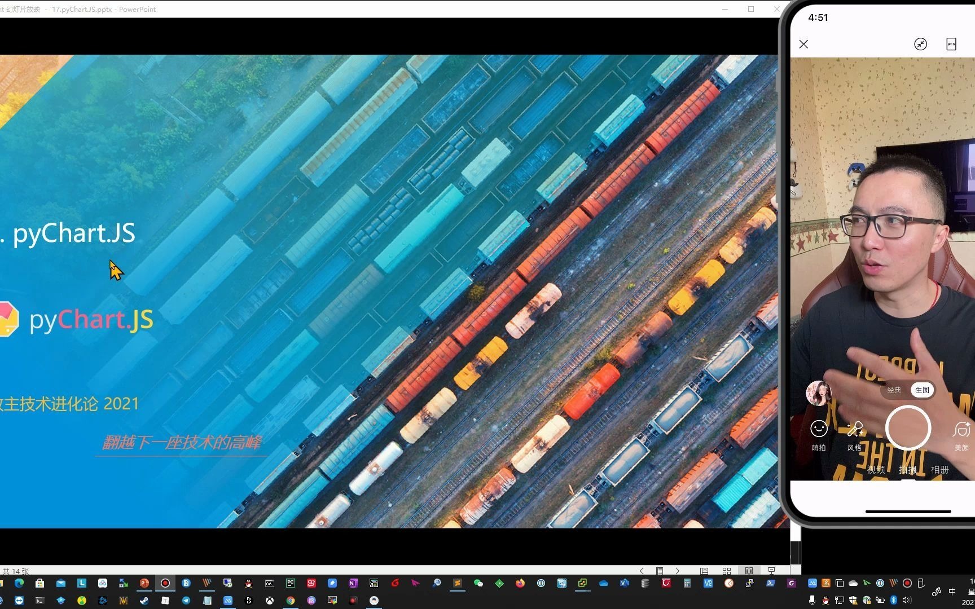The height and width of the screenshot is (609, 975).
Task: Switch the camera to 经典 mode
Action: coord(894,390)
